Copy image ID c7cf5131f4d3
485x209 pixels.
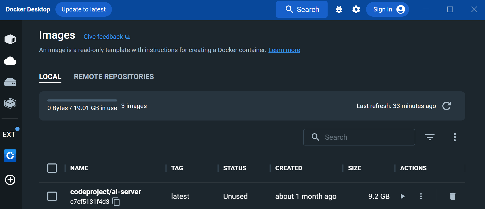click(116, 202)
